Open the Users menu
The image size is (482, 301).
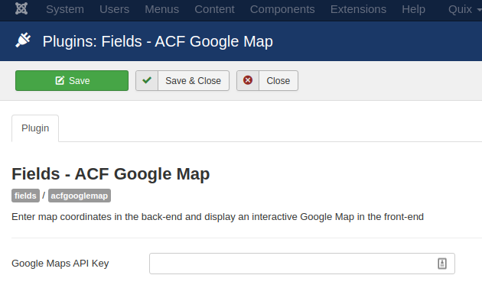[114, 9]
